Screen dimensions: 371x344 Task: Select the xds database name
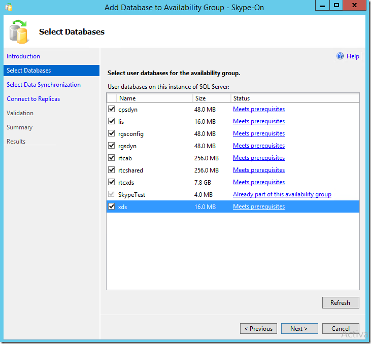click(122, 207)
